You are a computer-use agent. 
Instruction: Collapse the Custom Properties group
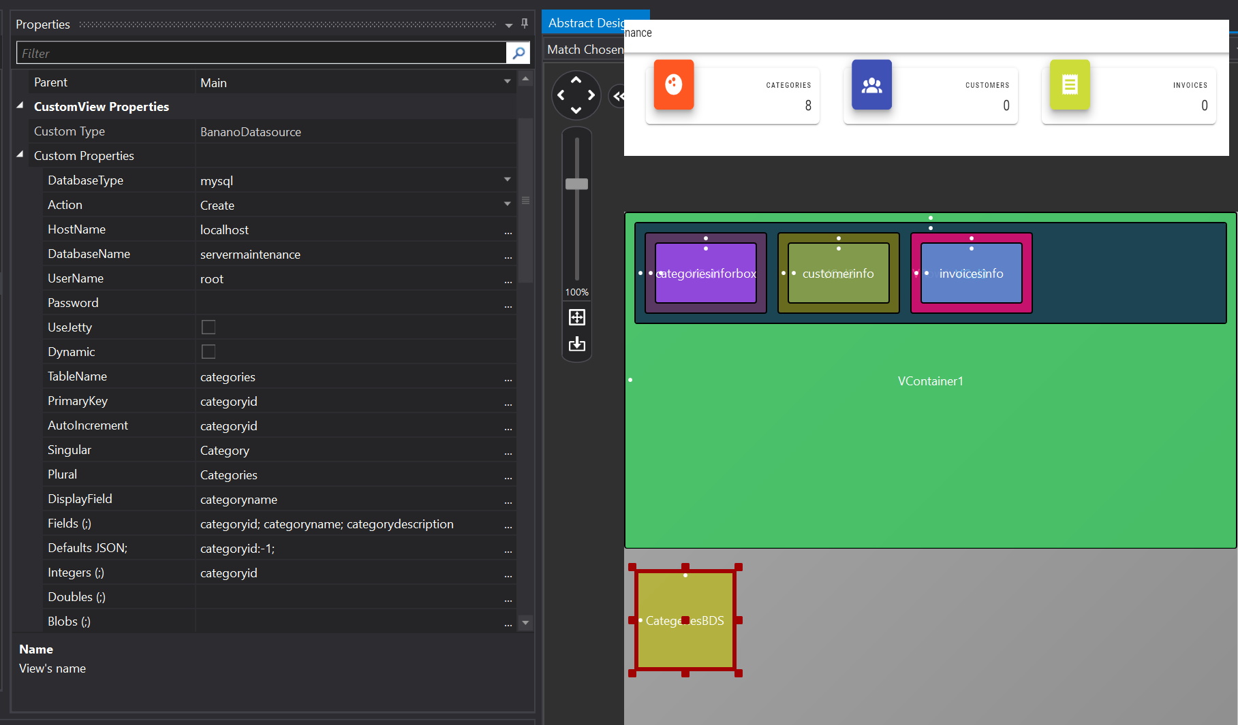click(x=20, y=155)
